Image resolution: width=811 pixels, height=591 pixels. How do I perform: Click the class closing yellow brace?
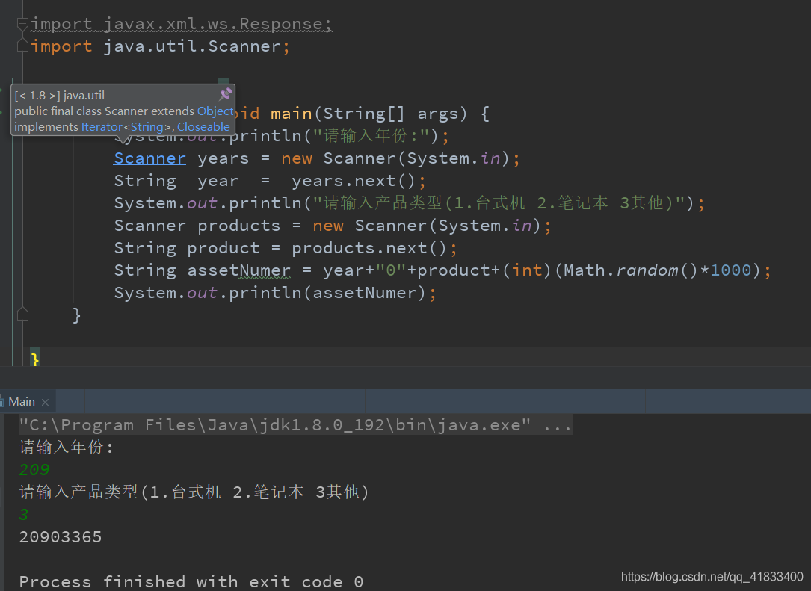click(34, 358)
